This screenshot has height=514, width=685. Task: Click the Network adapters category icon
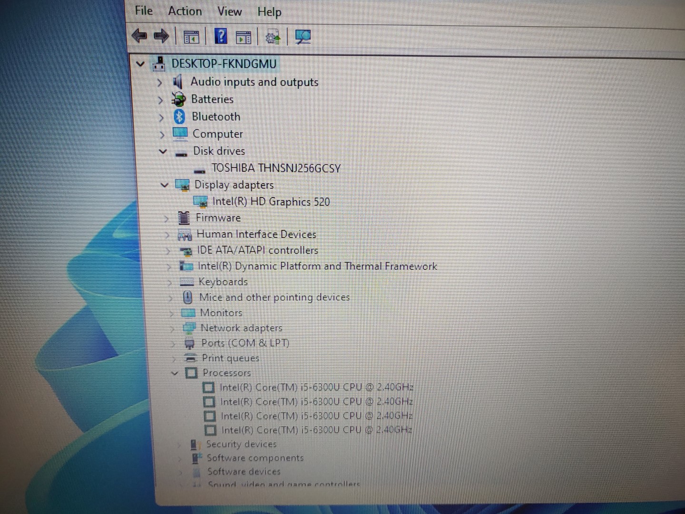pyautogui.click(x=189, y=328)
